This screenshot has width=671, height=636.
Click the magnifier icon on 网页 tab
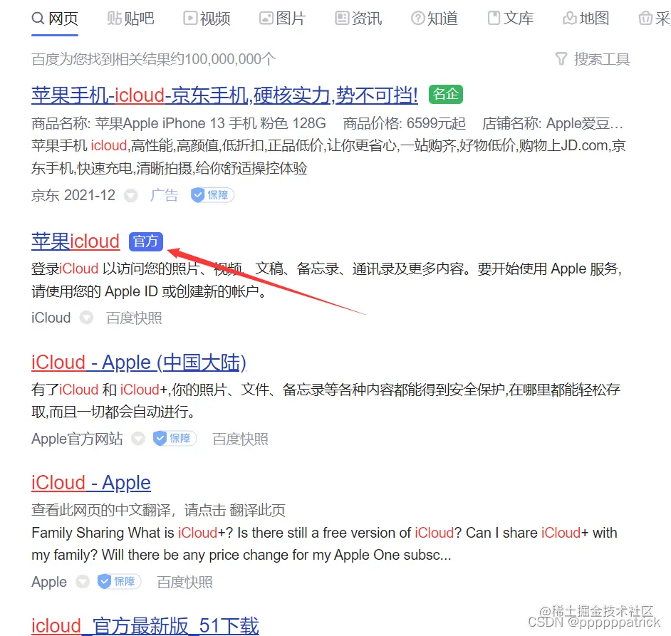click(38, 19)
